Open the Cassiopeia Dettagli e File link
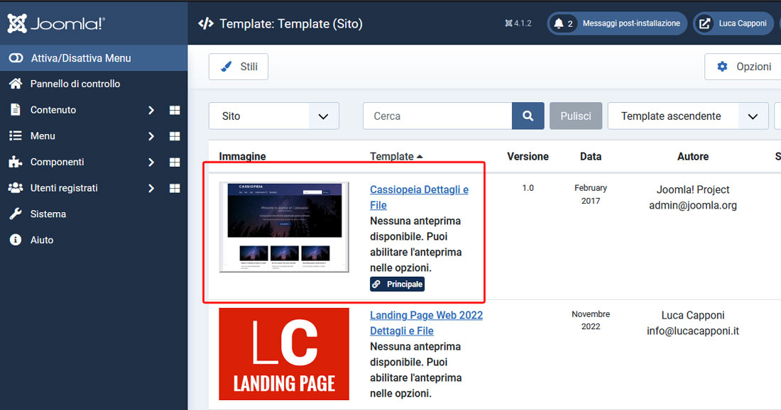The height and width of the screenshot is (410, 781). click(x=419, y=197)
